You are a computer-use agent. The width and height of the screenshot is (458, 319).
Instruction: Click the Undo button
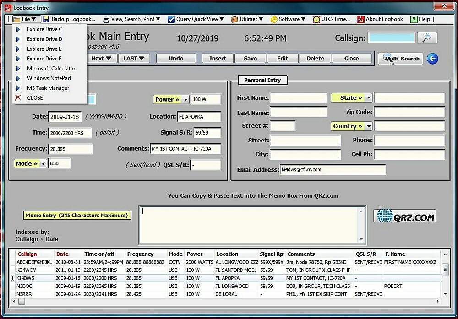coord(176,58)
